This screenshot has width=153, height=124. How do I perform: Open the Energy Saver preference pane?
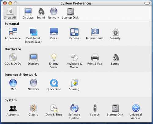tap(54, 61)
